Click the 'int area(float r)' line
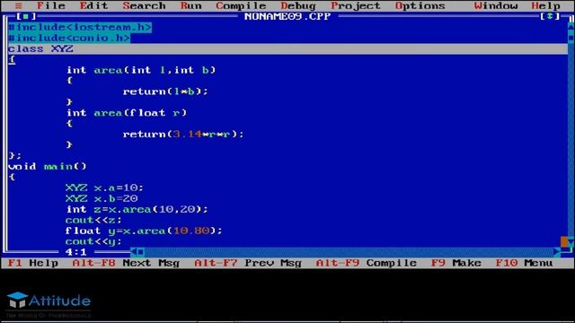The height and width of the screenshot is (323, 575). (x=127, y=113)
